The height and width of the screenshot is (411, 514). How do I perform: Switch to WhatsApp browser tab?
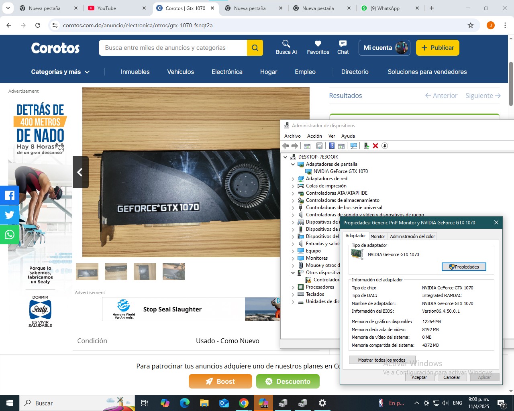[x=390, y=8]
